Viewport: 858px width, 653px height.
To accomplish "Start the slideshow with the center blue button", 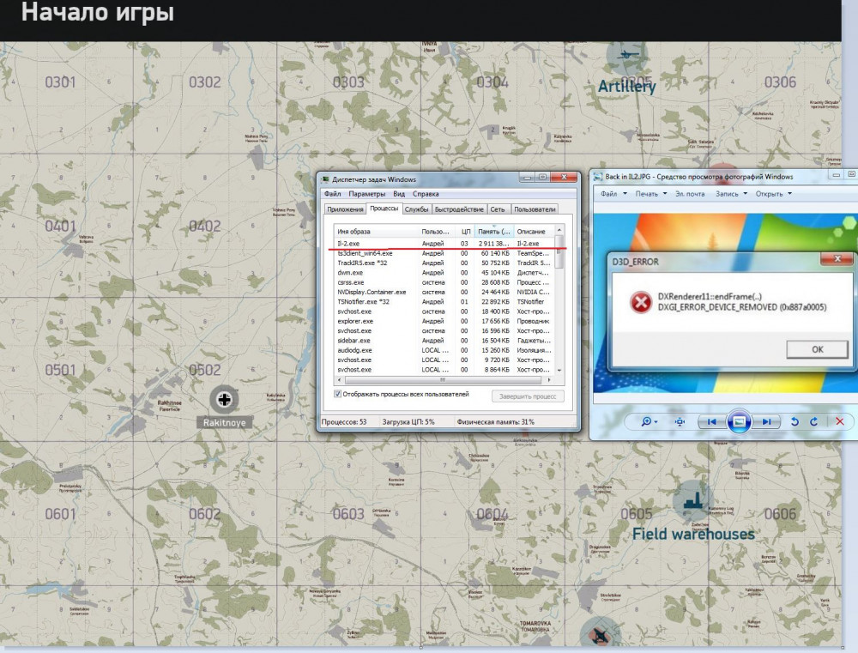I will point(738,421).
